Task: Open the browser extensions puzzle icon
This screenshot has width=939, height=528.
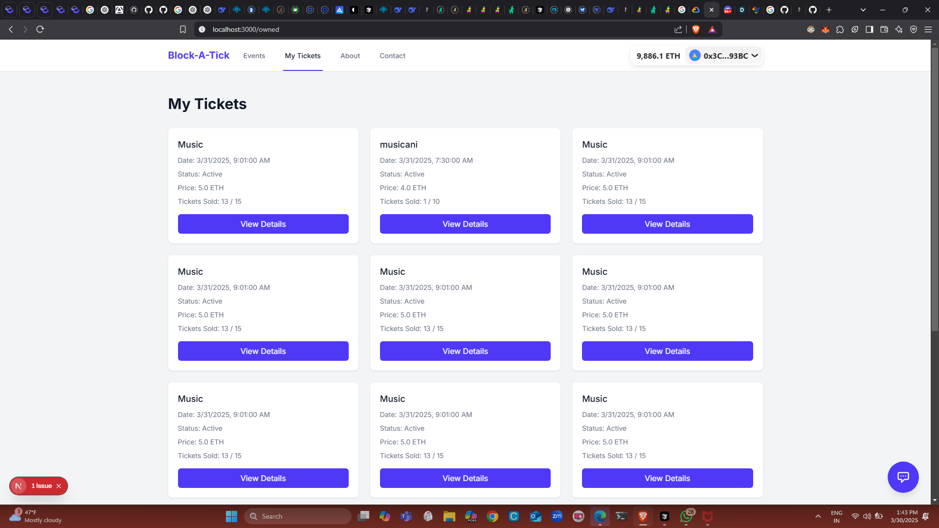Action: tap(840, 29)
